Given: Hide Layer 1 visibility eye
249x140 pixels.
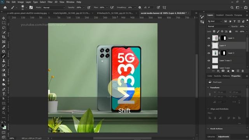Looking at the screenshot, I should coord(209,38).
